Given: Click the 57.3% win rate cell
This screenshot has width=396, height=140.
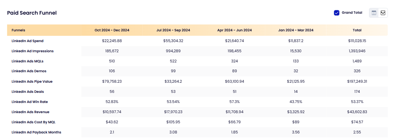Looking at the screenshot, I should (x=234, y=102).
